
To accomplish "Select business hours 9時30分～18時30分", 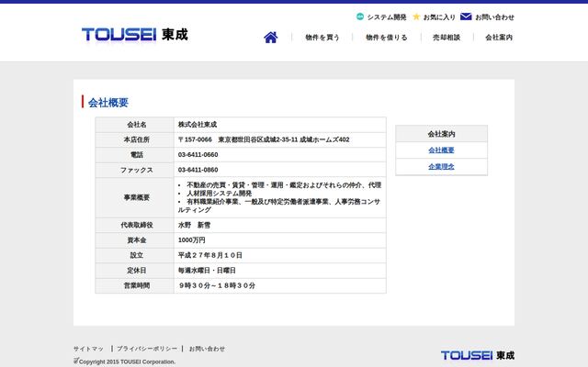I will click(x=217, y=285).
